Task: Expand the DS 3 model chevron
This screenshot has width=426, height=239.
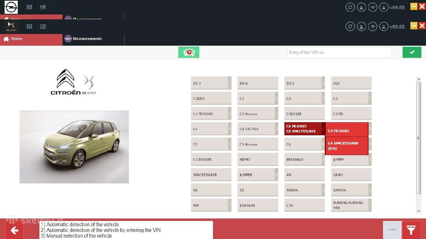Action: pyautogui.click(x=230, y=83)
